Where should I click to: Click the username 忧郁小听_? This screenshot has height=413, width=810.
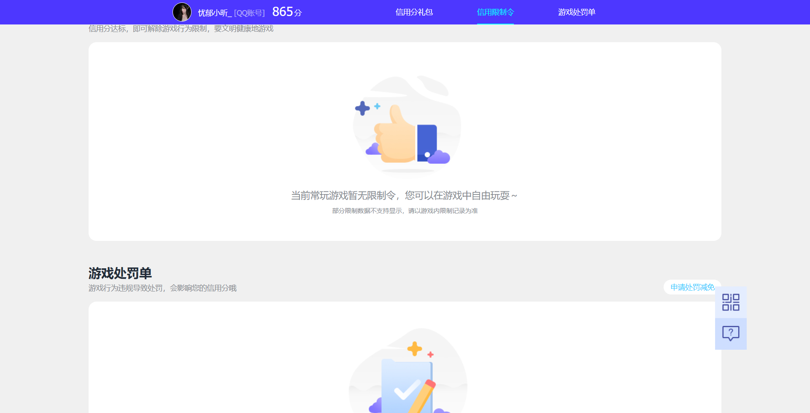point(215,13)
